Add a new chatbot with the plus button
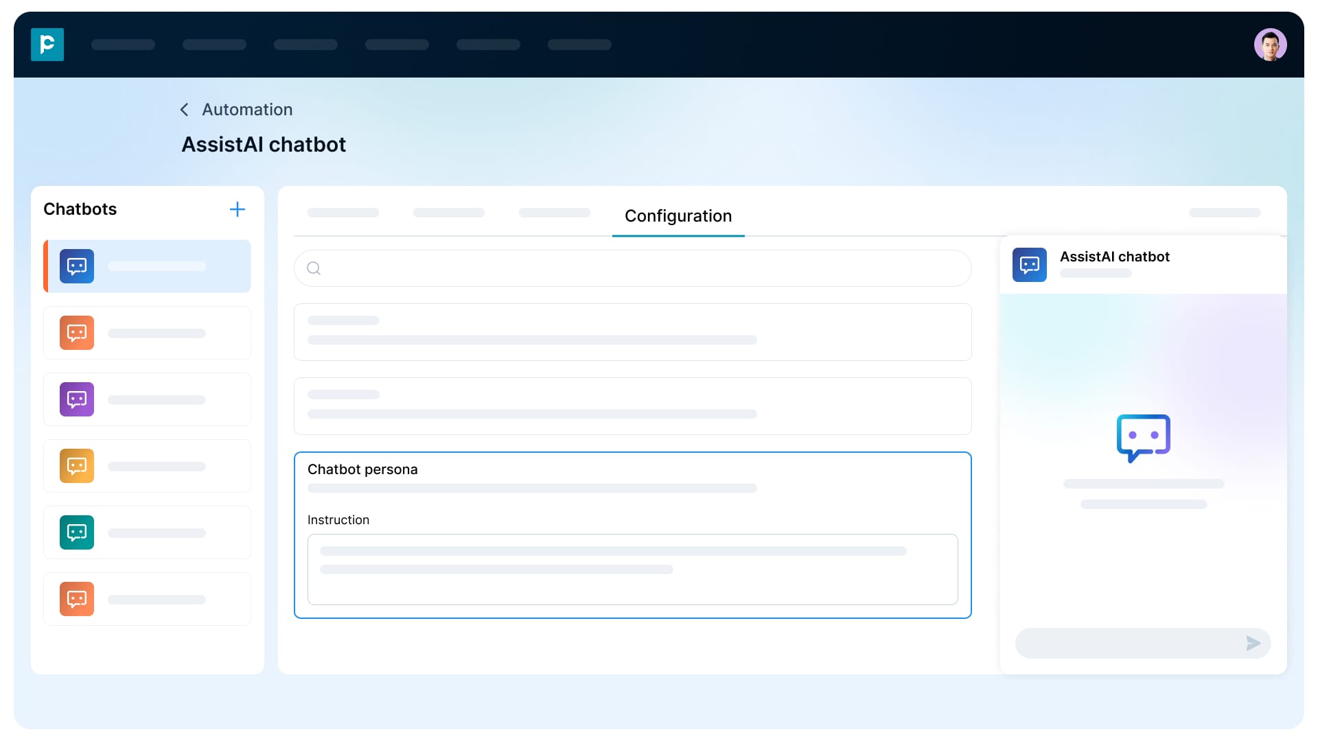This screenshot has height=741, width=1318. pyautogui.click(x=238, y=209)
